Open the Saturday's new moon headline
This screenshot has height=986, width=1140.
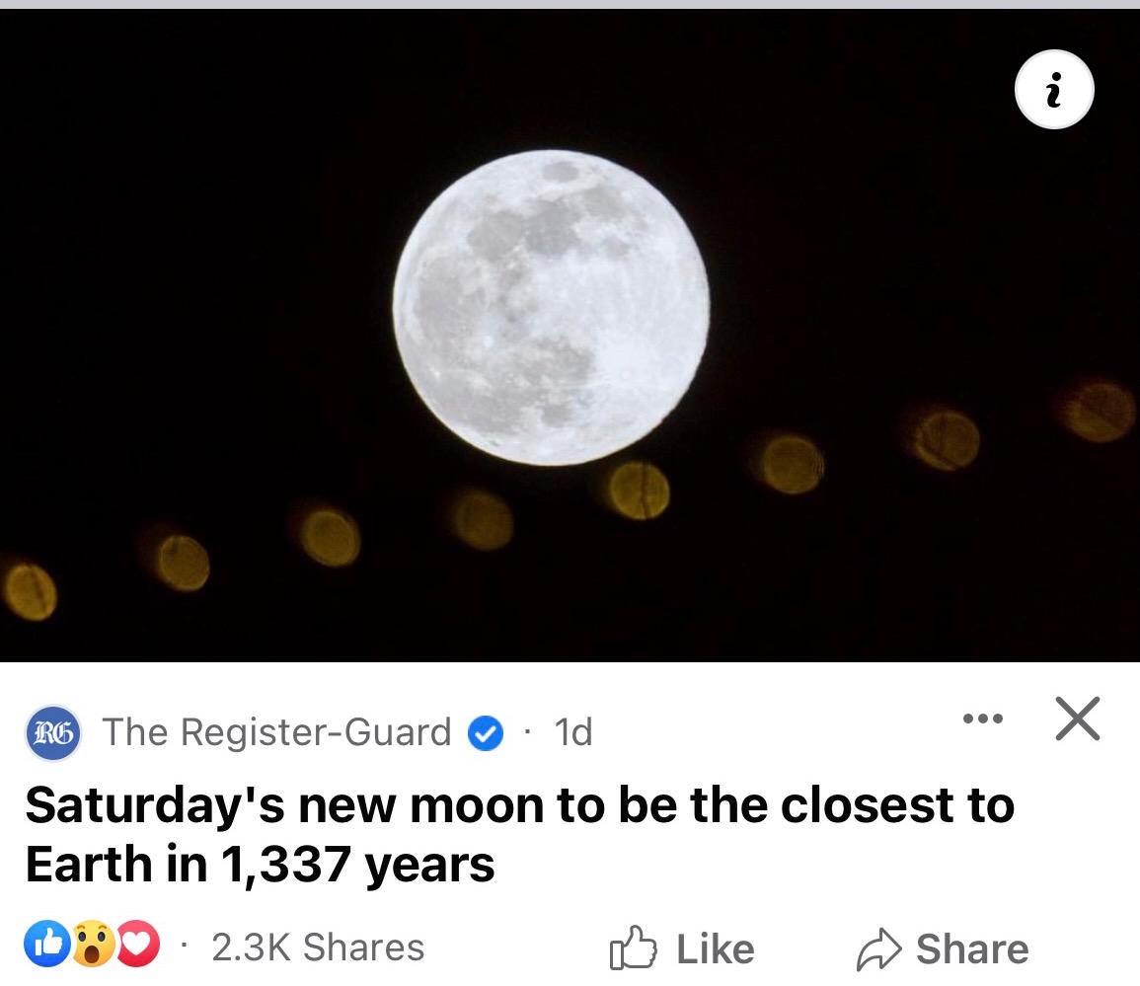(519, 805)
